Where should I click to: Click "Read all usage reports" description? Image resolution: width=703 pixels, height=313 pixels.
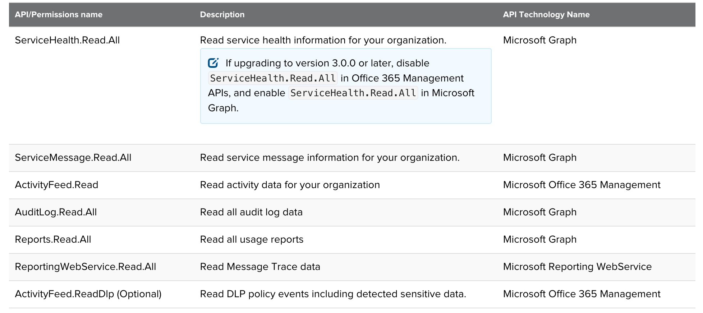coord(252,239)
